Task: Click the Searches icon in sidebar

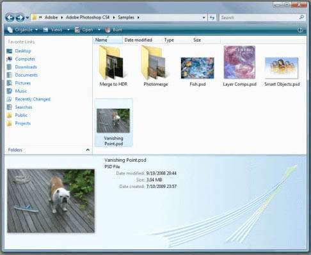Action: (10, 107)
